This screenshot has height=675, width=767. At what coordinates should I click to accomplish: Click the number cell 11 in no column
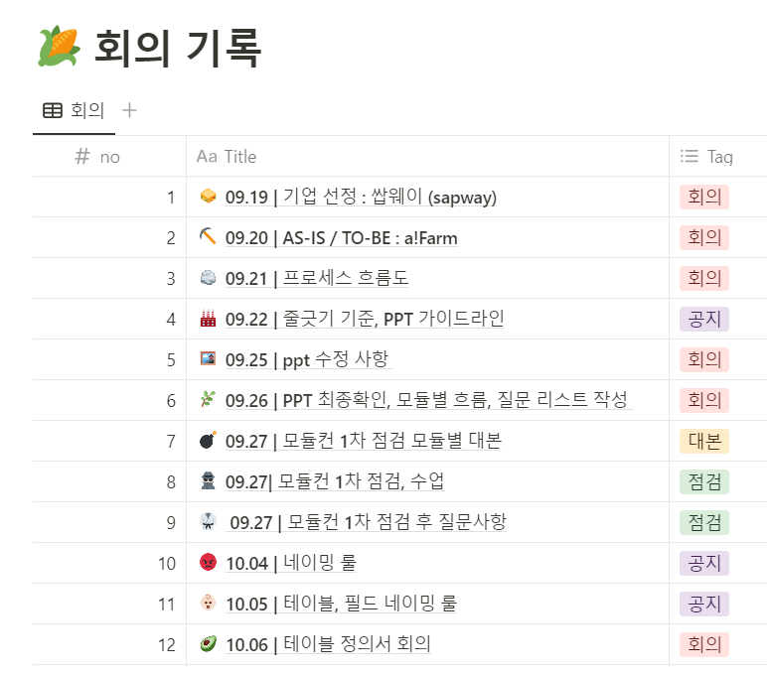(109, 604)
